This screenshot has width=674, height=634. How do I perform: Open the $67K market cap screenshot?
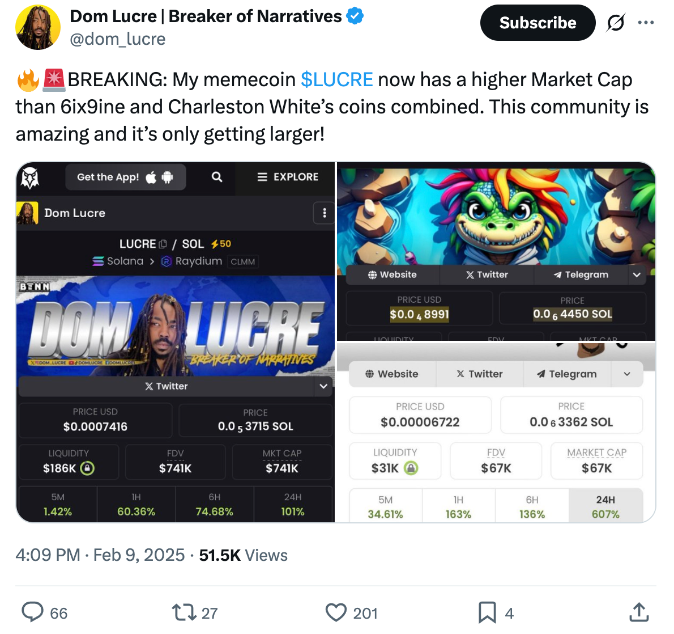[x=496, y=433]
